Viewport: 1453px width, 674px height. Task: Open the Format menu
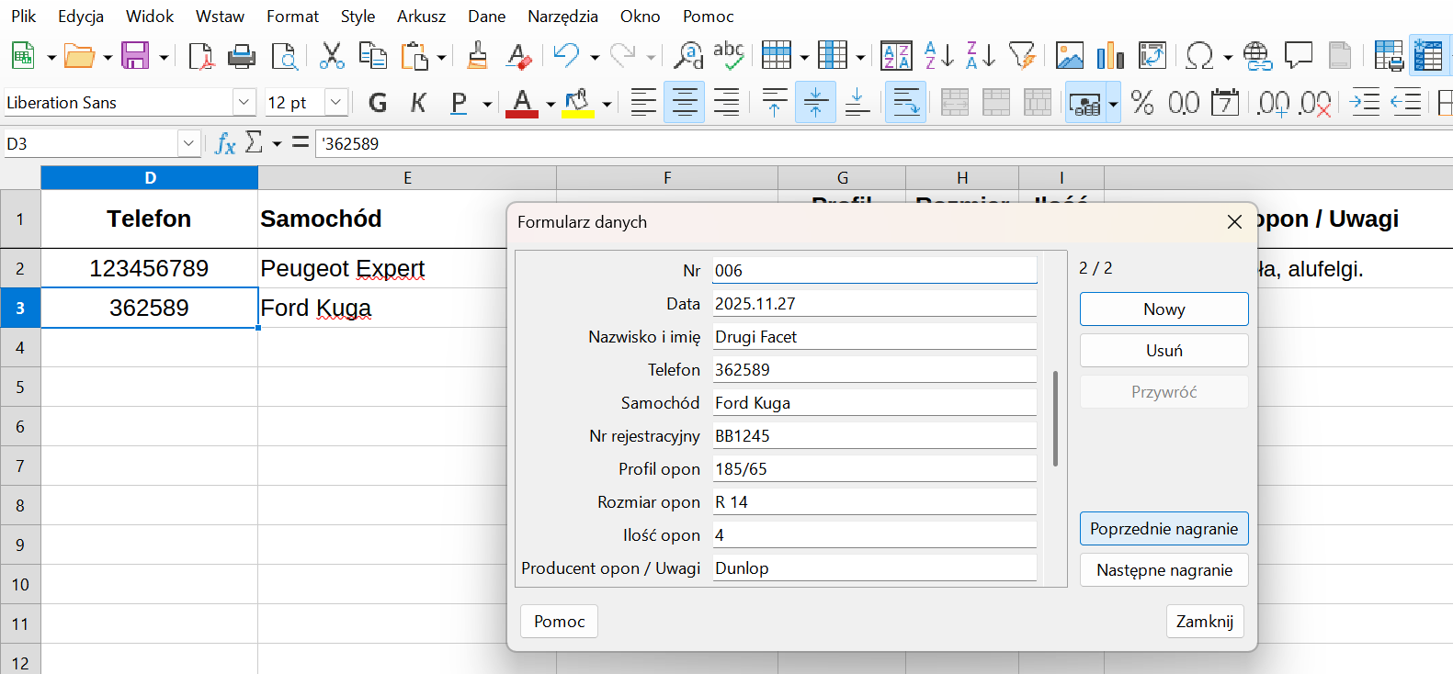point(292,17)
